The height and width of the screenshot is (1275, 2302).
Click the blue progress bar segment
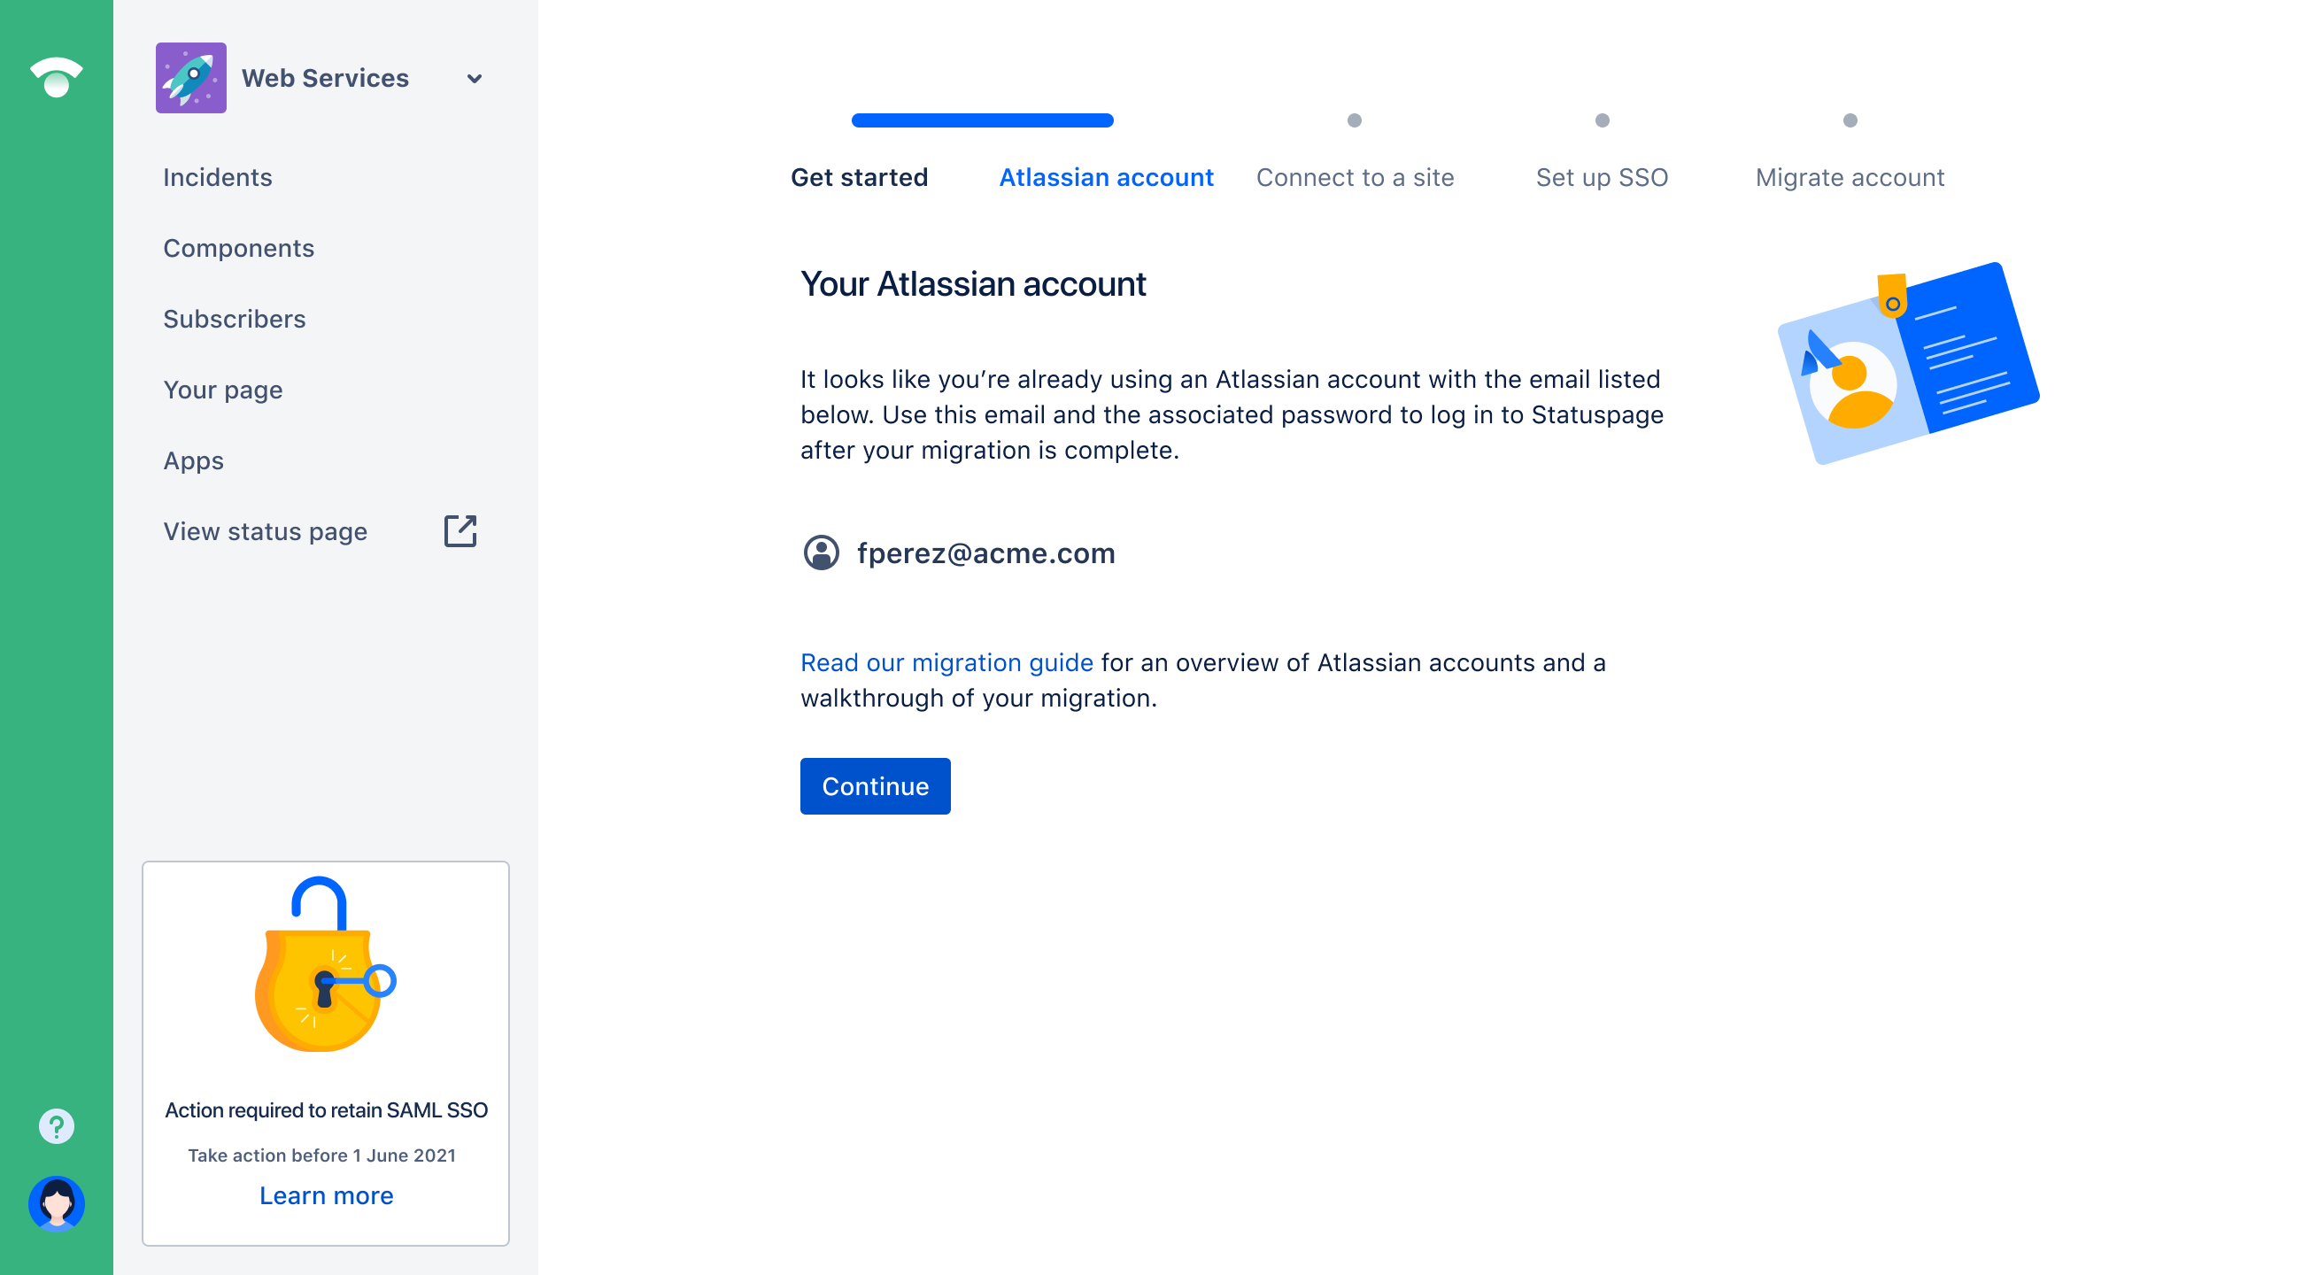[x=982, y=120]
